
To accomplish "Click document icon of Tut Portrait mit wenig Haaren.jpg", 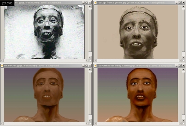I will (95, 65).
